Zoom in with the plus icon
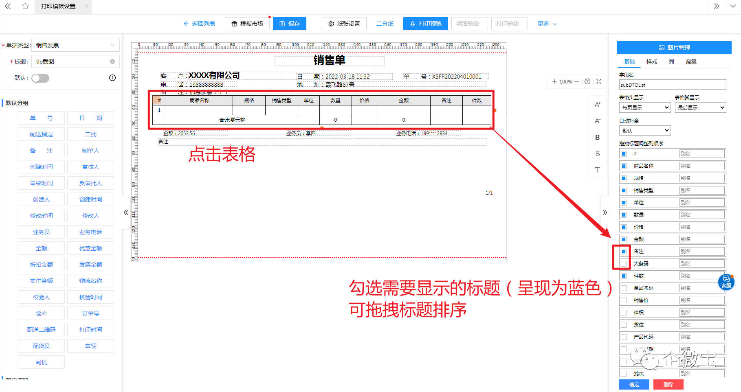Image resolution: width=741 pixels, height=392 pixels. point(554,81)
